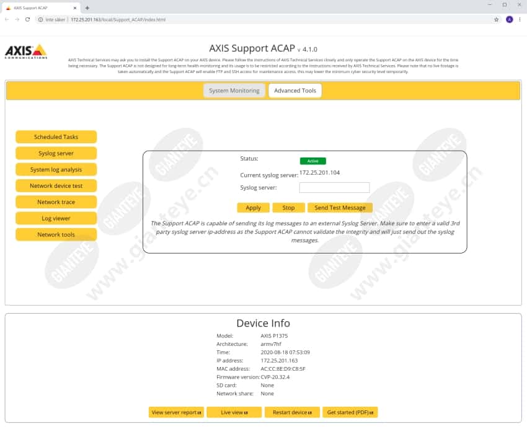This screenshot has width=527, height=429.
Task: Click View server report button
Action: tap(177, 412)
